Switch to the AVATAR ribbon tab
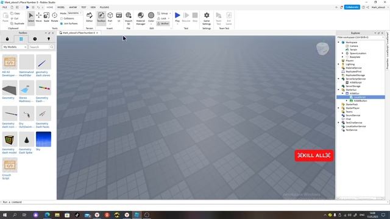390x219 pixels. click(73, 7)
